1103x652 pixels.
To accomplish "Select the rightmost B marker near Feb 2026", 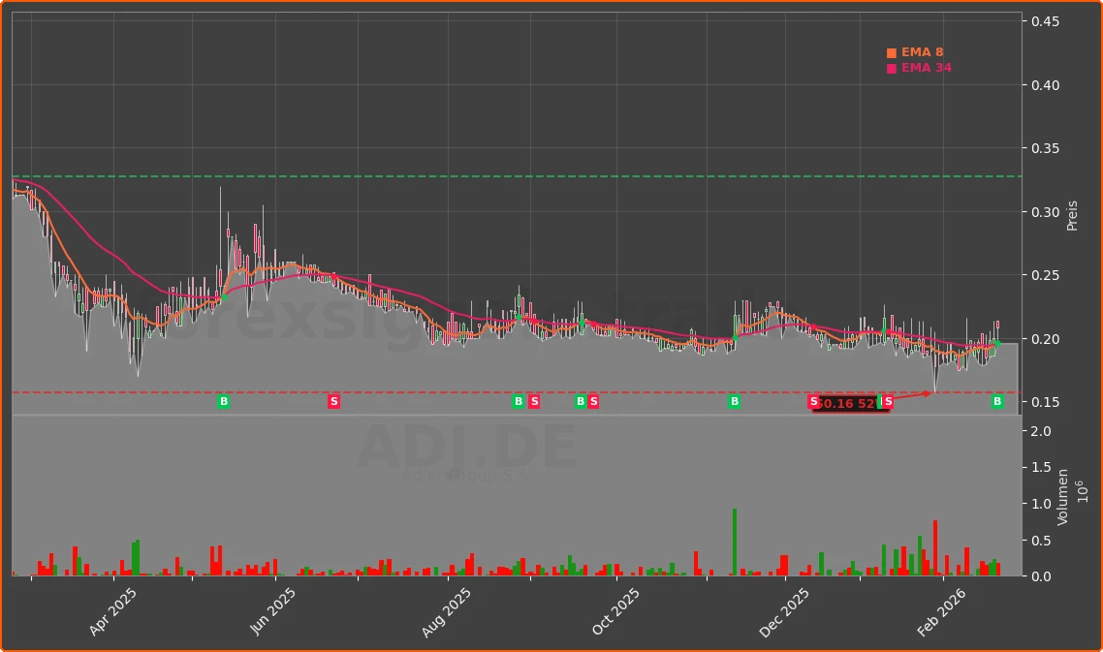I will [x=996, y=402].
